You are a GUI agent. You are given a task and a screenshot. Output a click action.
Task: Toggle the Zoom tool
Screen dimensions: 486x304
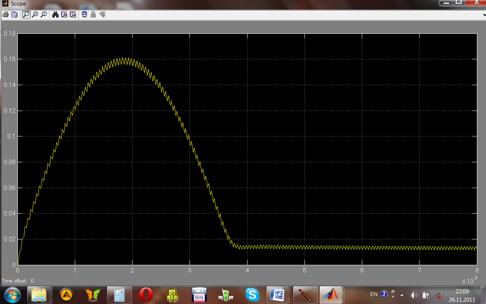26,15
